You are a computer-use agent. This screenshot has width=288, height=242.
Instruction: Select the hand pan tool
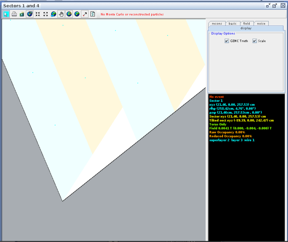[x=61, y=14]
